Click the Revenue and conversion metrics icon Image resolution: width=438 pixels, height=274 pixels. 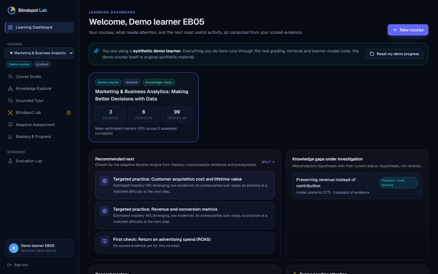[105, 211]
